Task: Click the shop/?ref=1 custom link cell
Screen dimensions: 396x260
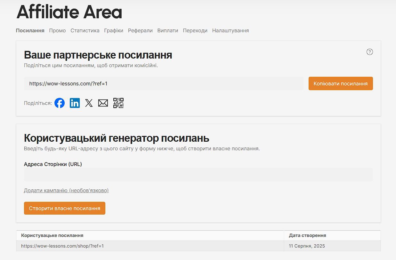Action: (150, 246)
